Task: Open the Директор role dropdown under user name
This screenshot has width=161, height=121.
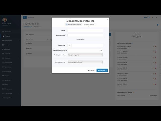Action: (x=6, y=25)
